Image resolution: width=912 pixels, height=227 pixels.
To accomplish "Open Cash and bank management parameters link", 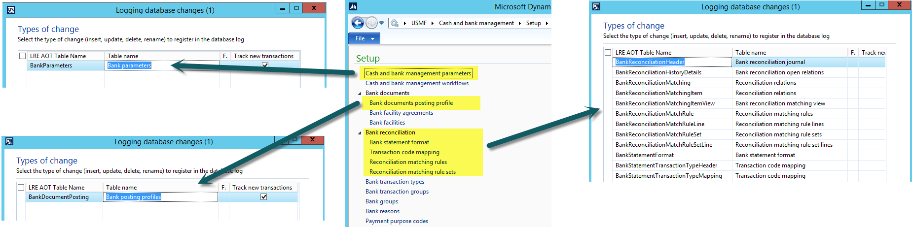I will click(x=418, y=73).
